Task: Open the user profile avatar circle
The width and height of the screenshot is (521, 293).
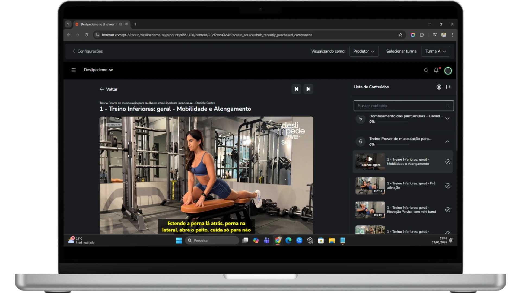Action: tap(448, 71)
